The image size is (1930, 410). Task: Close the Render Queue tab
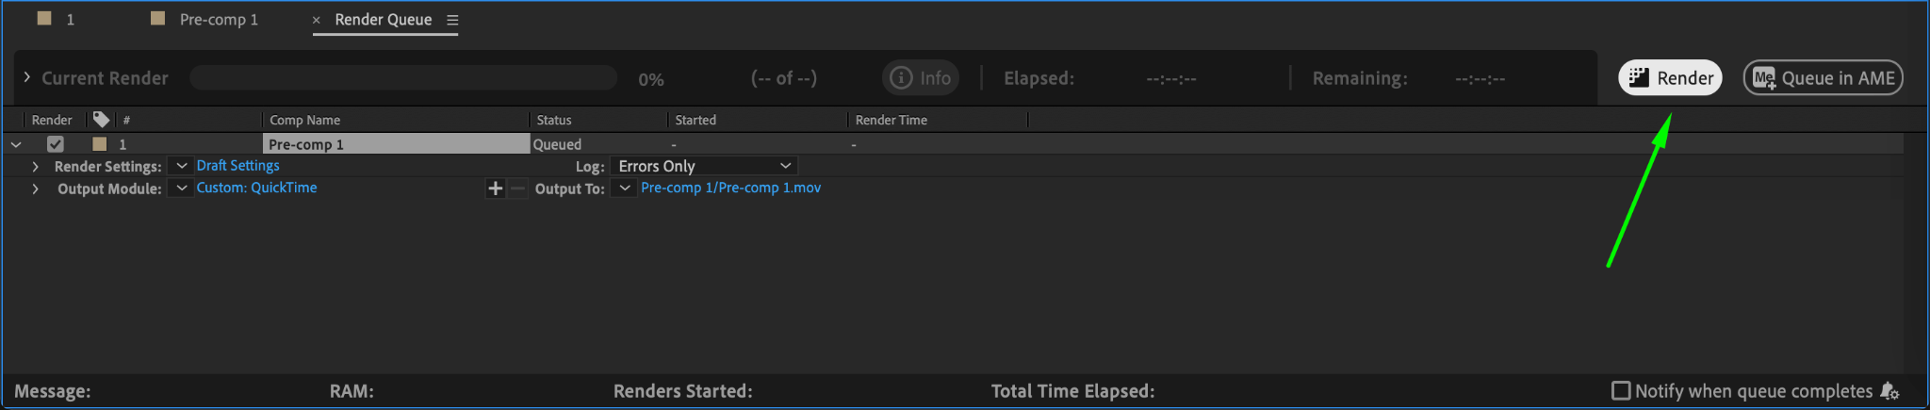(317, 20)
